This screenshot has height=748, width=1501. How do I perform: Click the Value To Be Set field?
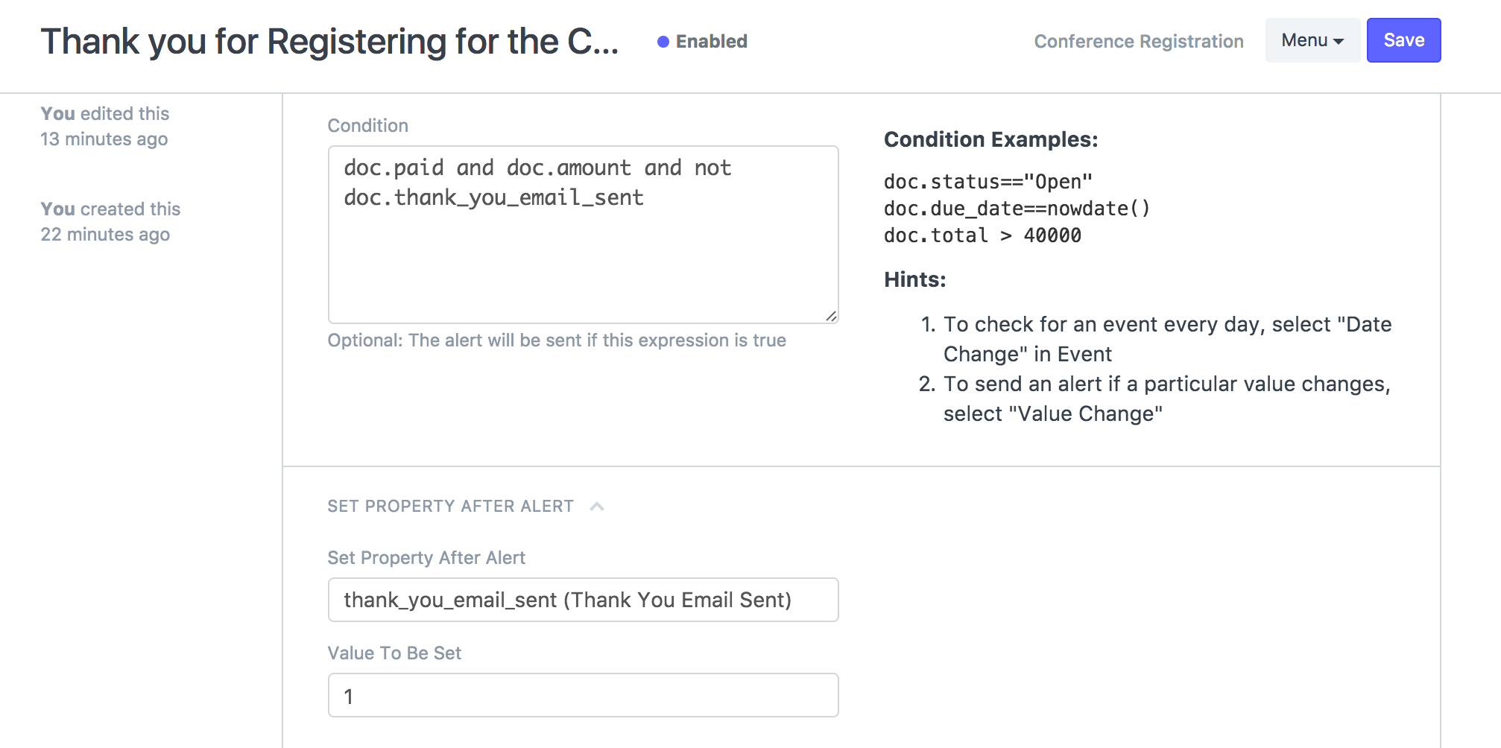click(583, 695)
